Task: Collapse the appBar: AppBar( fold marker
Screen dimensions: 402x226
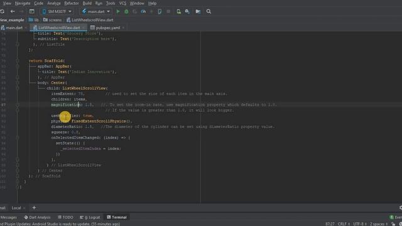Action: pyautogui.click(x=18, y=67)
